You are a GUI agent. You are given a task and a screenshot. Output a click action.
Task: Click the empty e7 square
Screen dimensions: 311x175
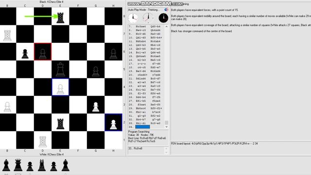[60, 34]
